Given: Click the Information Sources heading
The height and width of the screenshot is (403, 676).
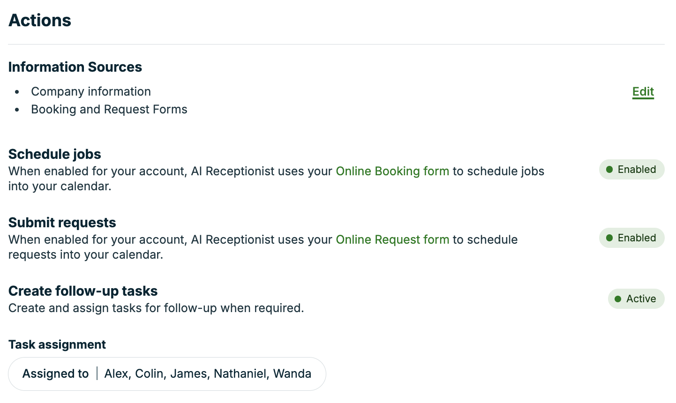Looking at the screenshot, I should pyautogui.click(x=75, y=67).
